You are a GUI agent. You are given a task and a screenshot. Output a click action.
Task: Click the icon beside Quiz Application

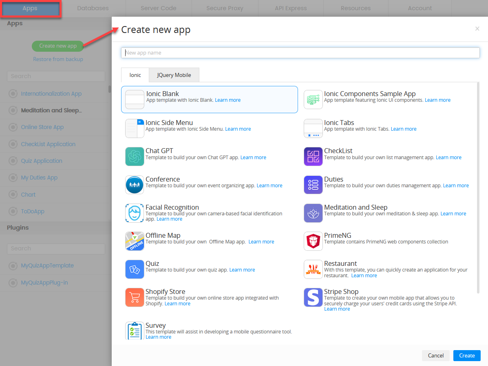[x=13, y=161]
